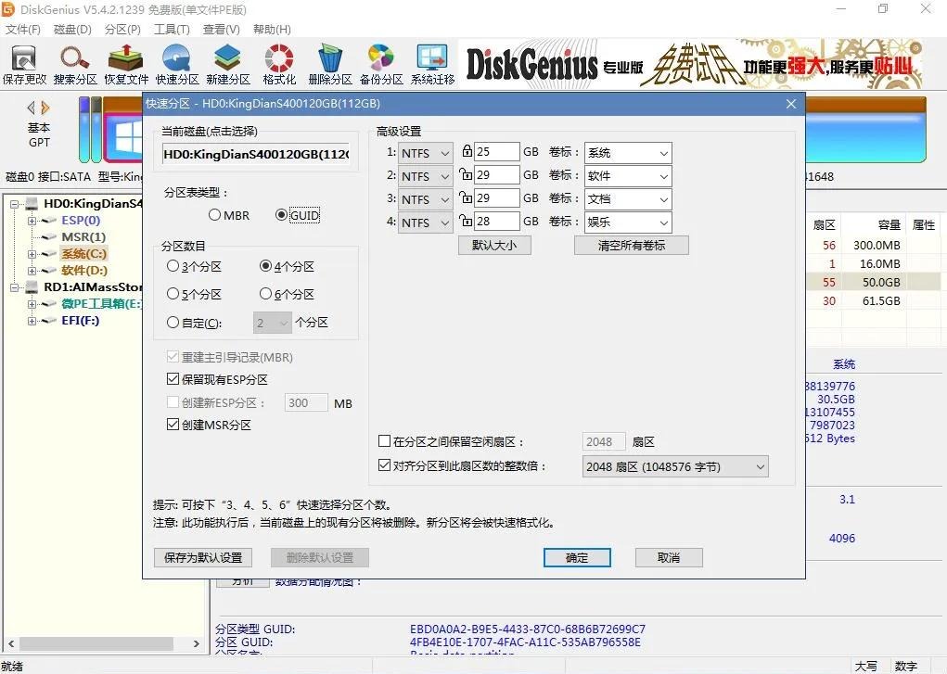
Task: Click the previous disk left arrow
Action: (32, 108)
